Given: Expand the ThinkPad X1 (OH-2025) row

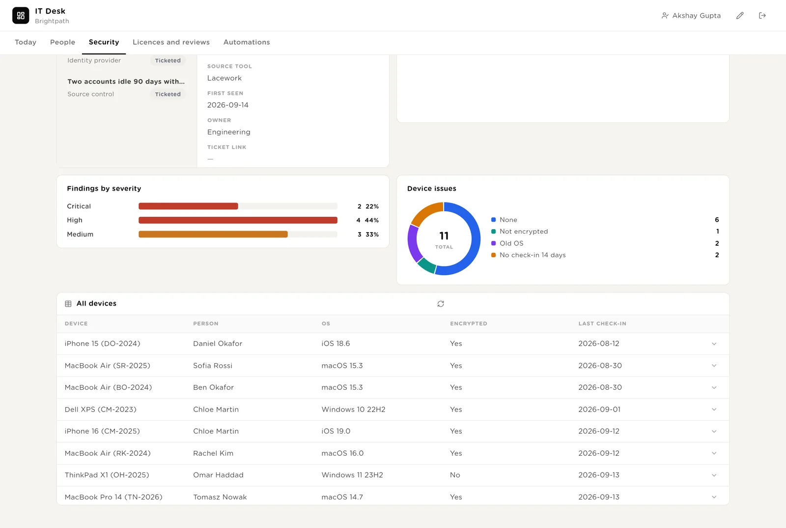Looking at the screenshot, I should pyautogui.click(x=714, y=475).
